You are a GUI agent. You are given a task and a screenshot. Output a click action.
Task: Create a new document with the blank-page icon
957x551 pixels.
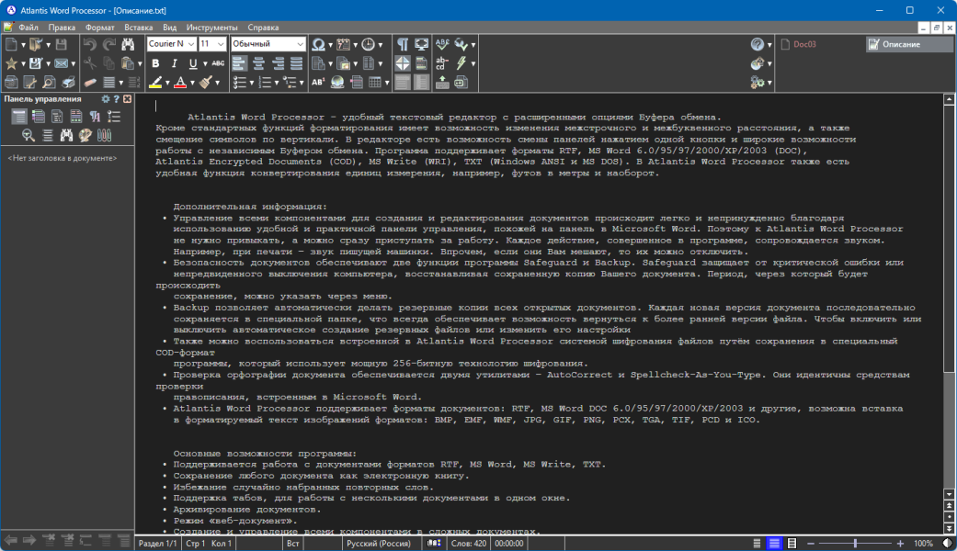tap(11, 44)
